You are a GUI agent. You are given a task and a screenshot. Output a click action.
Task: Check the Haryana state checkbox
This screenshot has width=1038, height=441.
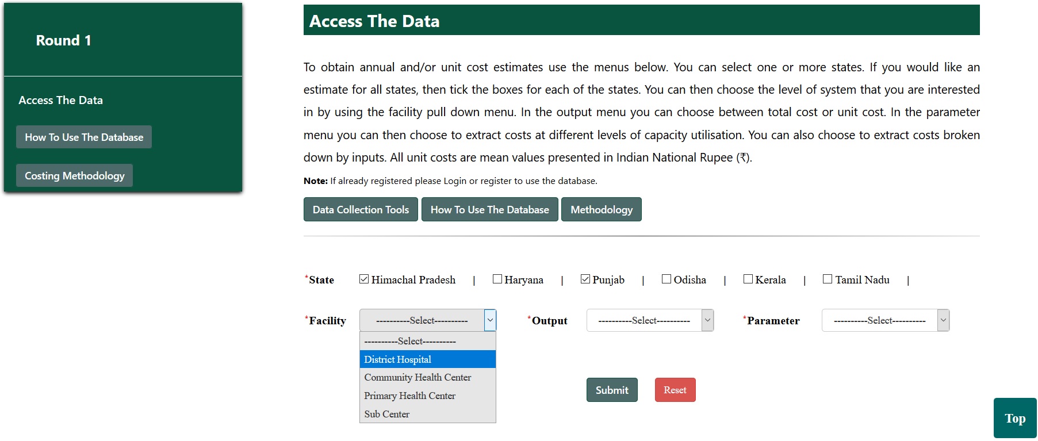click(x=497, y=279)
